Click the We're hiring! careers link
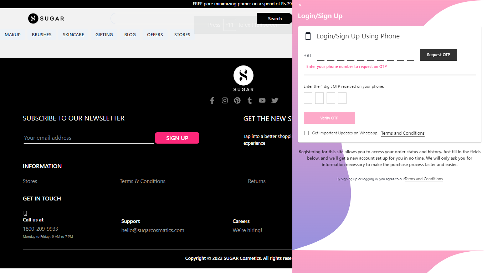The width and height of the screenshot is (487, 273). tap(247, 230)
